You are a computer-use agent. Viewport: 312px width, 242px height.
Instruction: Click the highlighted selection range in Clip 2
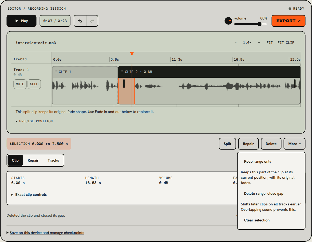[x=126, y=91]
